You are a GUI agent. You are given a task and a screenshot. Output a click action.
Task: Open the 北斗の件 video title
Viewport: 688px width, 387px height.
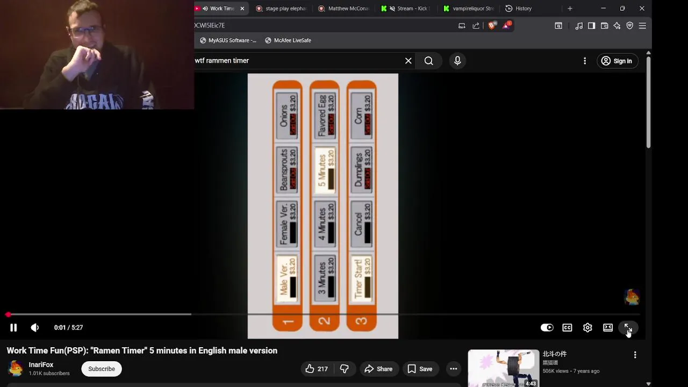pyautogui.click(x=554, y=354)
